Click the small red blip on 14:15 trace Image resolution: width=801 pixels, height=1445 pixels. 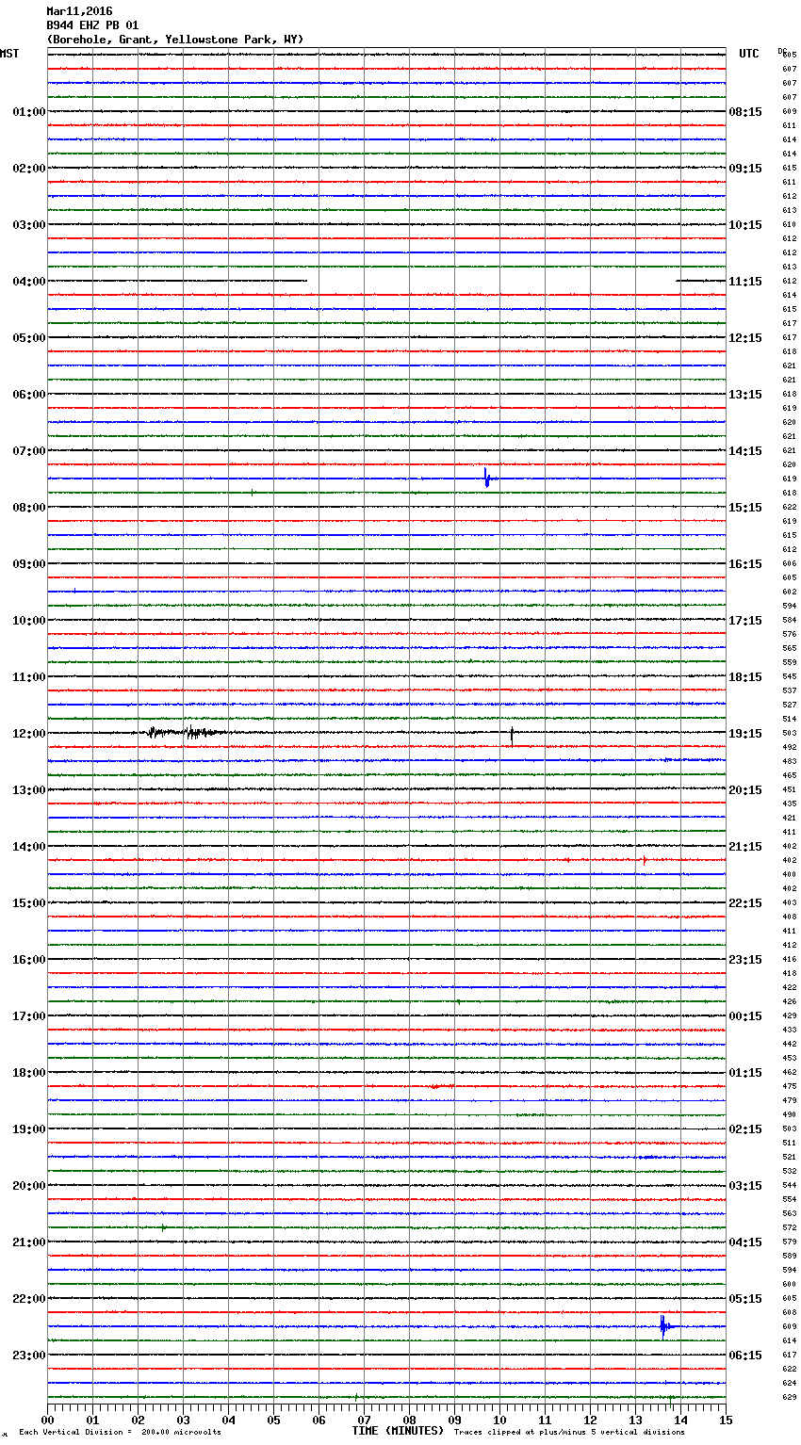coord(645,860)
